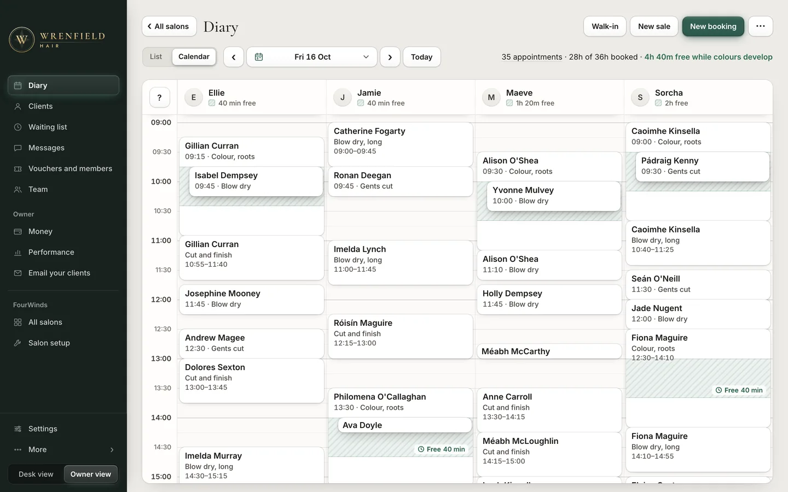Jump to Today
This screenshot has height=492, width=788.
click(421, 57)
